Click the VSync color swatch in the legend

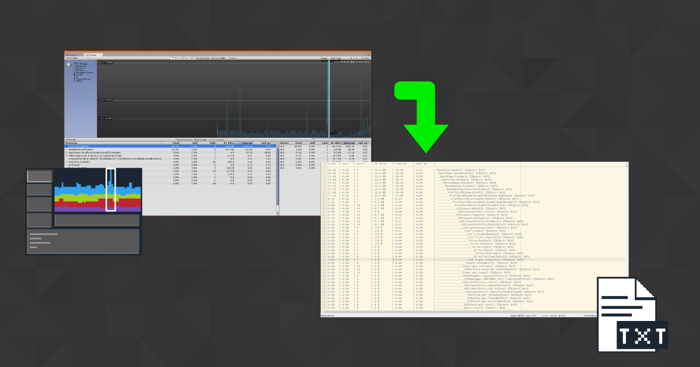click(75, 75)
